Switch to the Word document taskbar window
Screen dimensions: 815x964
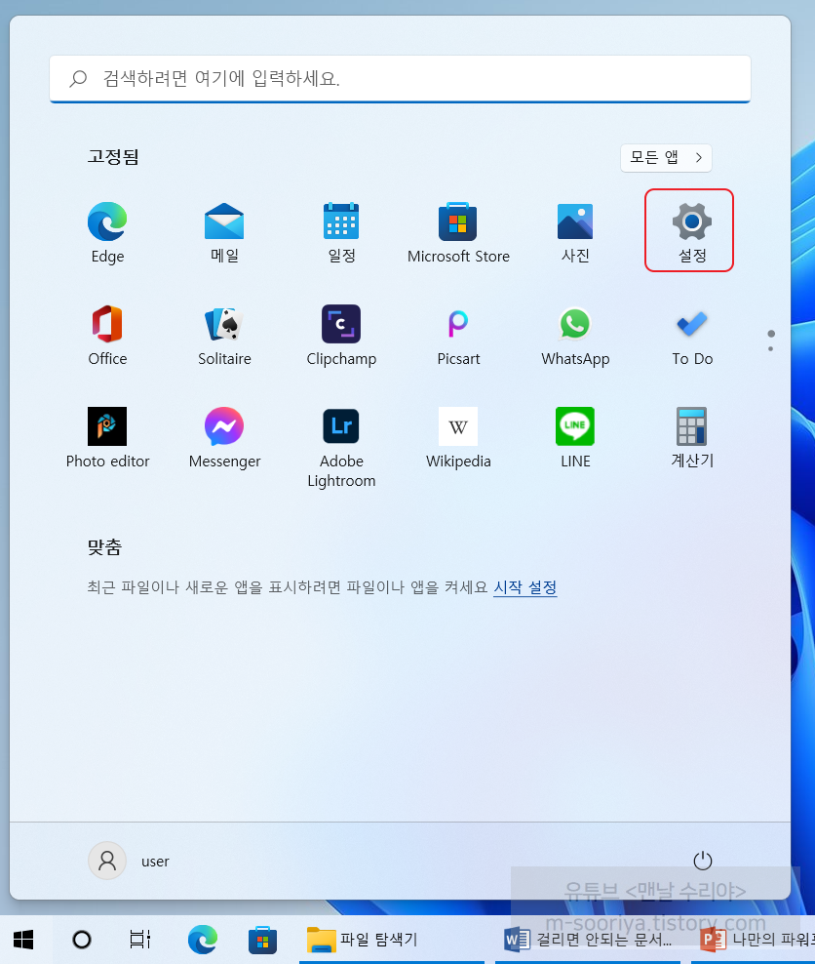click(x=590, y=940)
